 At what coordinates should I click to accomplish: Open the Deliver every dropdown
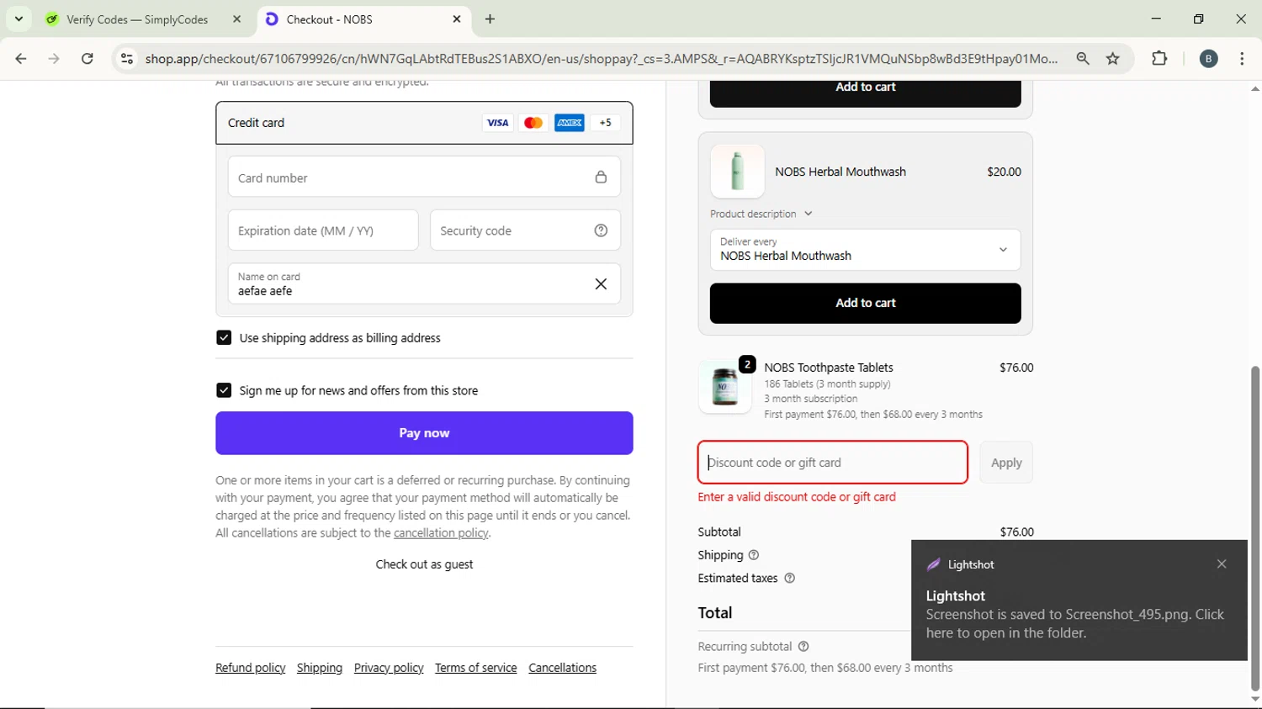click(865, 250)
